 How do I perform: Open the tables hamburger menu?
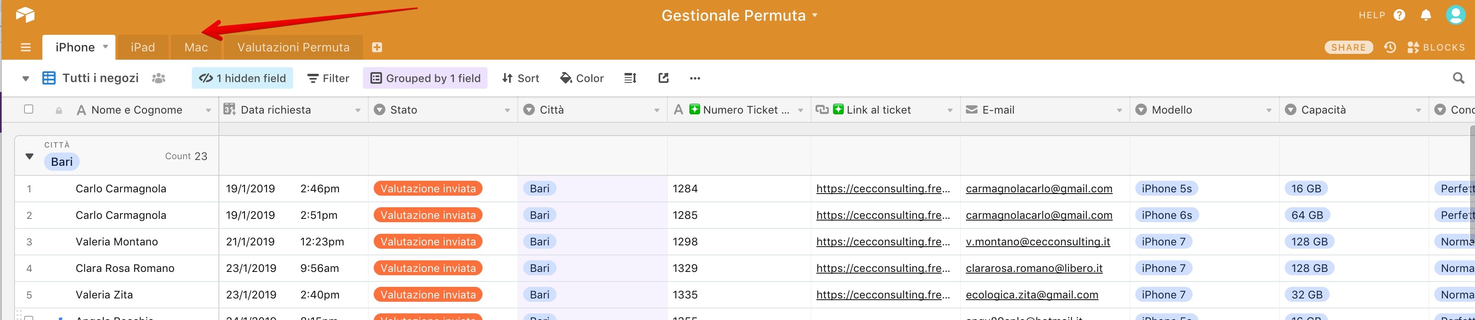[26, 47]
